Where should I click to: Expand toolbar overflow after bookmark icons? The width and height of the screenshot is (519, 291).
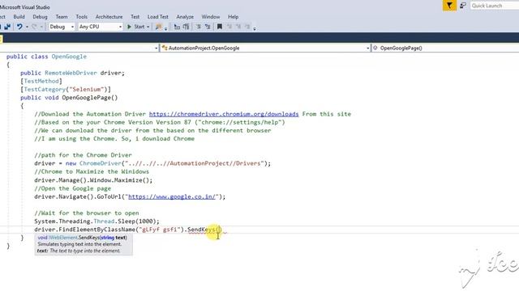coord(255,29)
